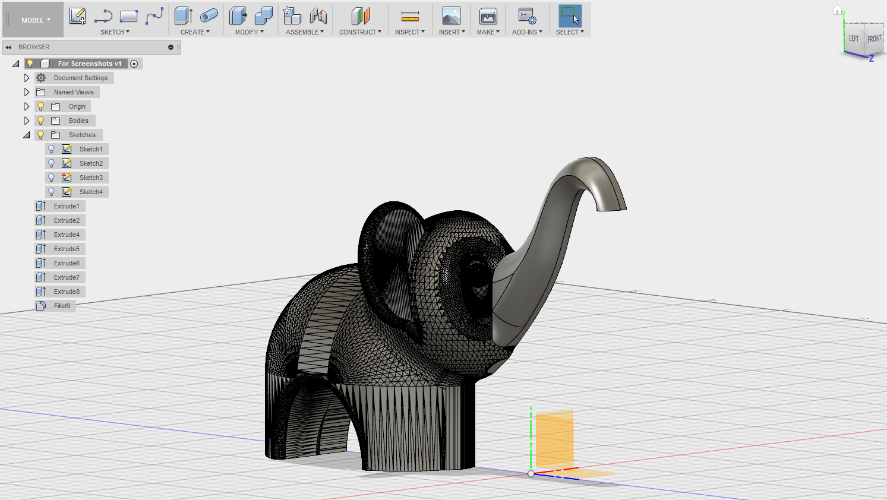
Task: Collapse the root component node
Action: [16, 64]
